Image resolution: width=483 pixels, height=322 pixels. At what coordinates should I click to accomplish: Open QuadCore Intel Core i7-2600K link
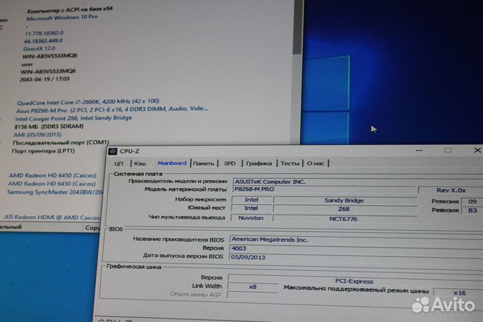[x=88, y=102]
